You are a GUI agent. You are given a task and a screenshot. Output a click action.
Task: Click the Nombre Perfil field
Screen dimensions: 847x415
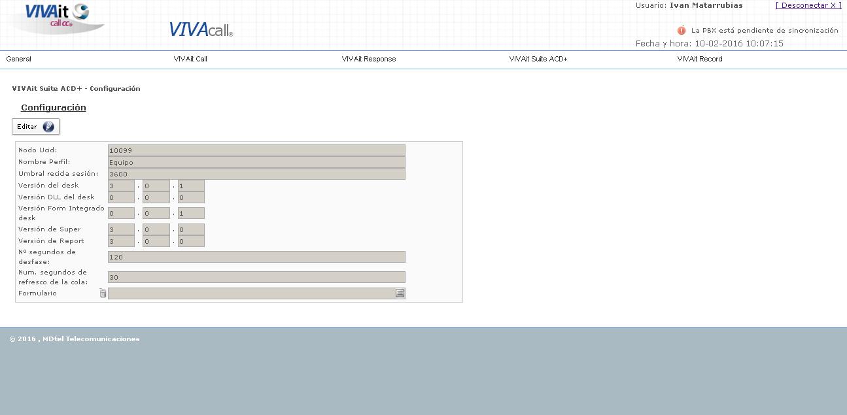coord(256,162)
